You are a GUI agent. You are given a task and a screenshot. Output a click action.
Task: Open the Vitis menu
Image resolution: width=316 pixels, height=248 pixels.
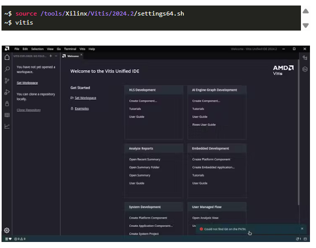pos(82,49)
